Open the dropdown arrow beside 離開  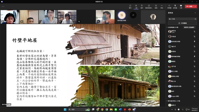pos(195,6)
